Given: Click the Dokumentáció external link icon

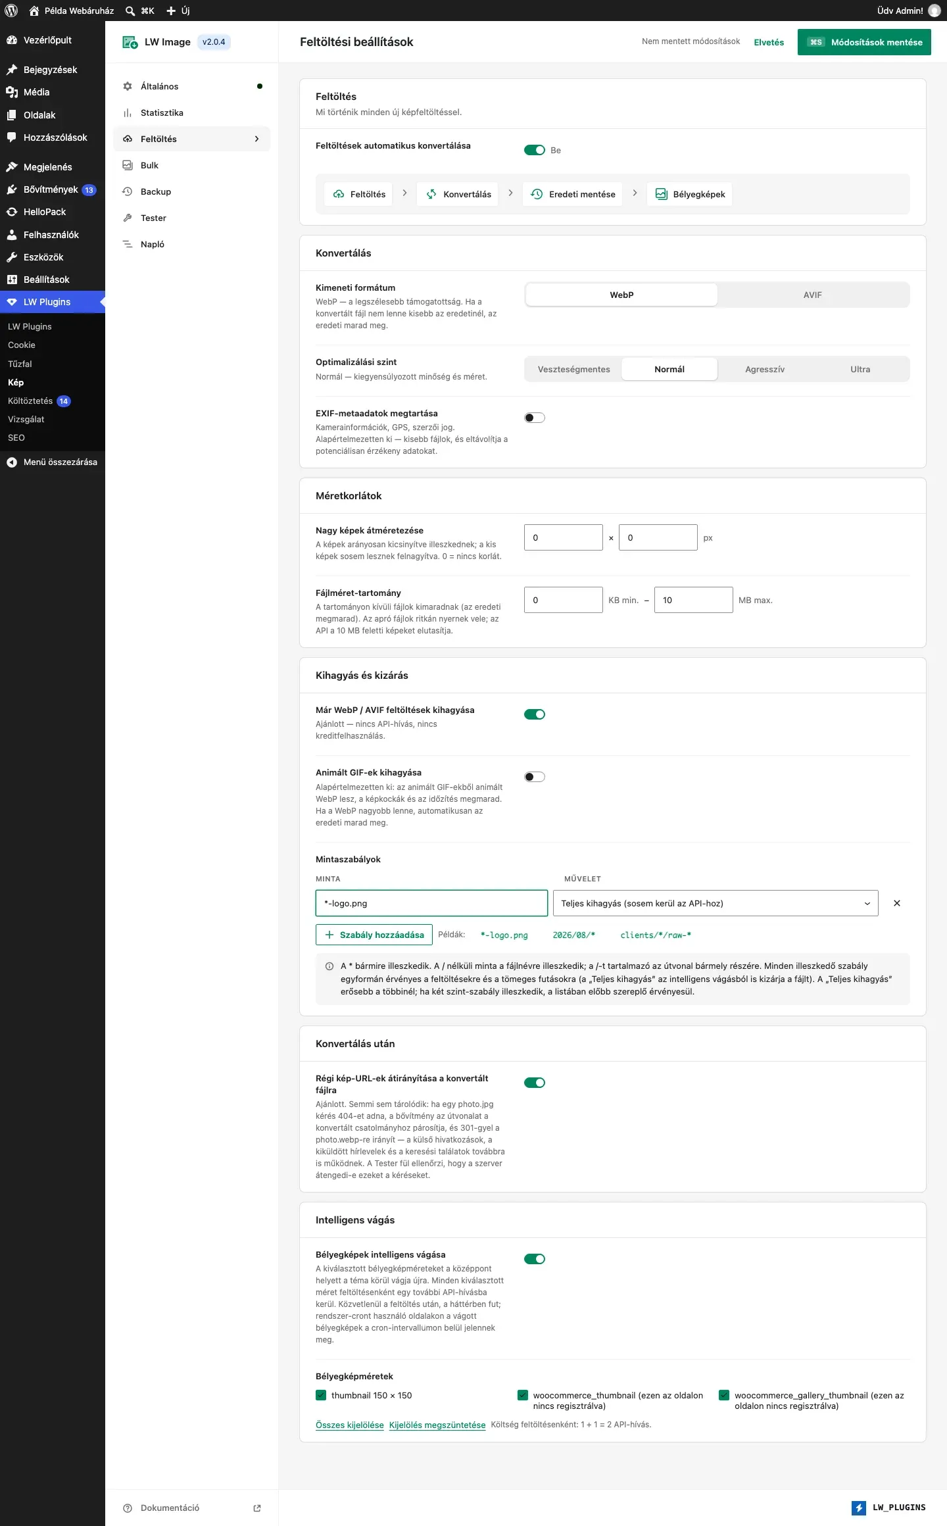Looking at the screenshot, I should point(257,1508).
